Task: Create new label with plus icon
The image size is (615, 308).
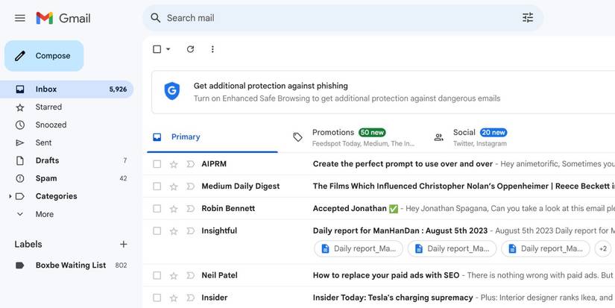Action: coord(124,244)
